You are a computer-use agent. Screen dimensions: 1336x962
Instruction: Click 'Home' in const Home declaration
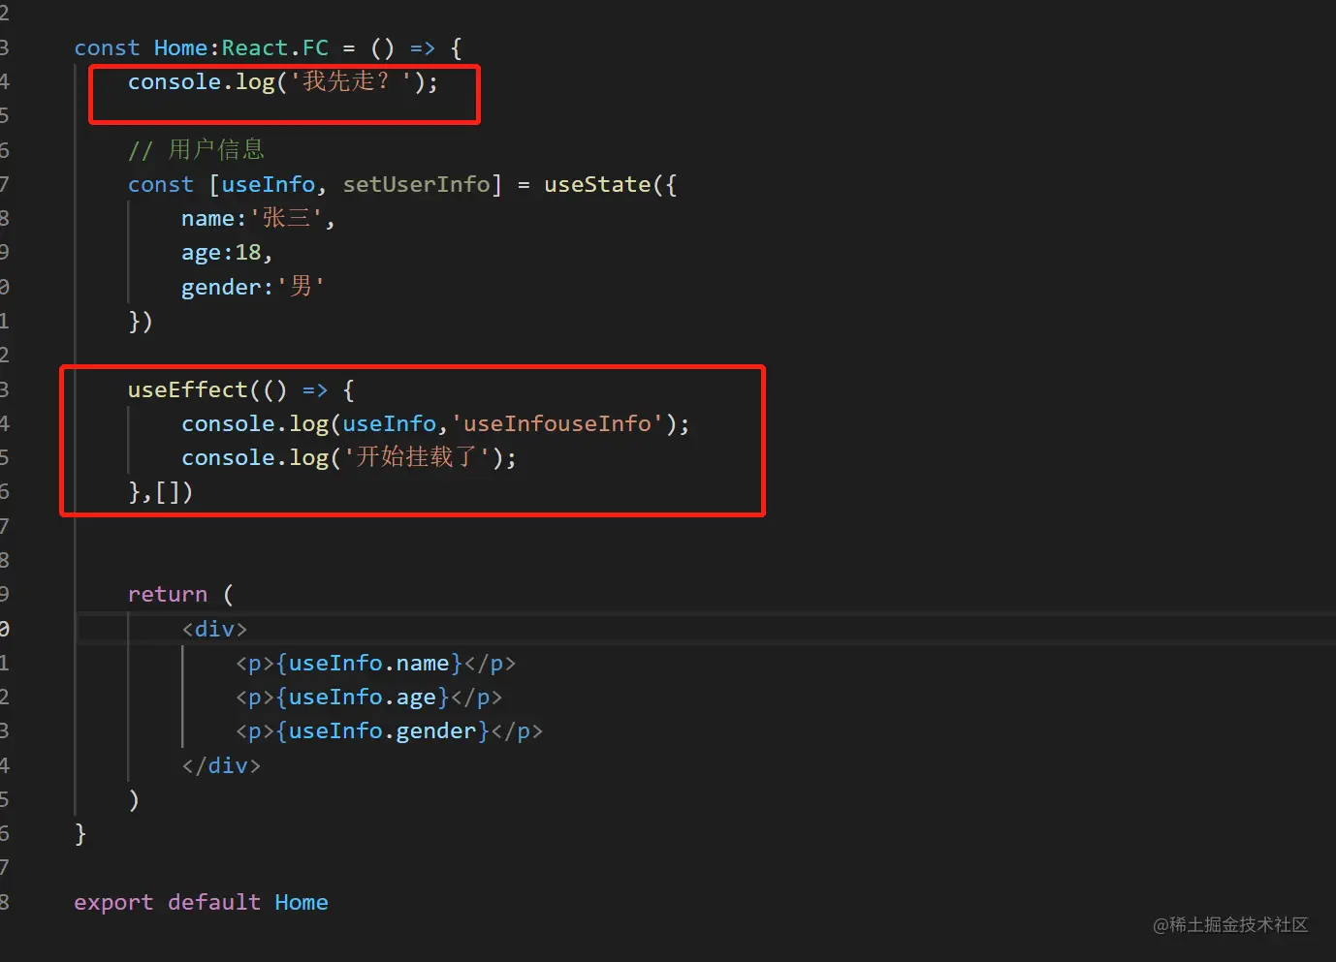pyautogui.click(x=180, y=47)
